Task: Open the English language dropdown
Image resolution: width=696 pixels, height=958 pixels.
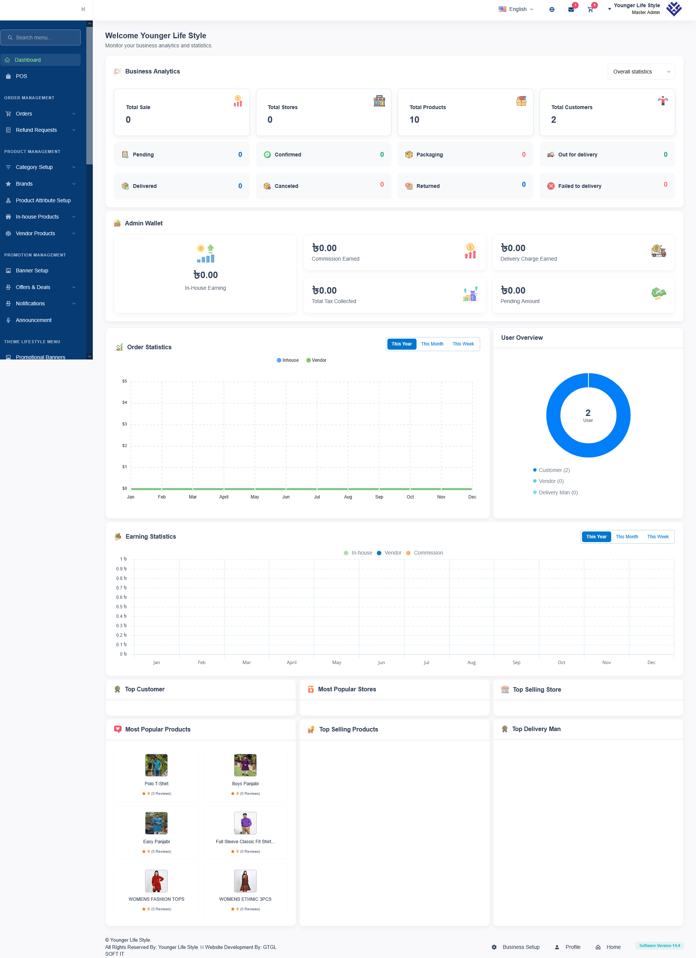Action: pos(516,9)
